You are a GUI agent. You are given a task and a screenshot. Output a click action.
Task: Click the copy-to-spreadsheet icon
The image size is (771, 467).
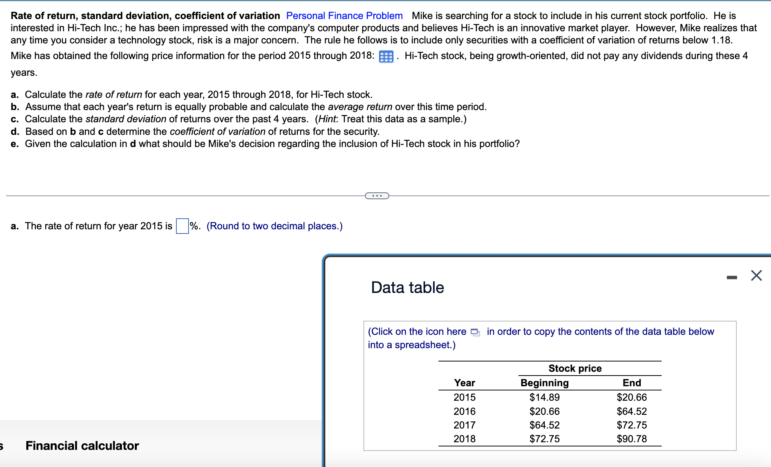(475, 332)
